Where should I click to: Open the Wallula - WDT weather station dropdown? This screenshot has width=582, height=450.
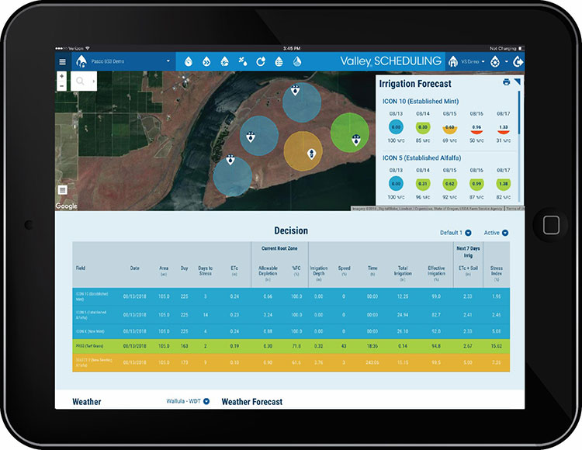188,401
